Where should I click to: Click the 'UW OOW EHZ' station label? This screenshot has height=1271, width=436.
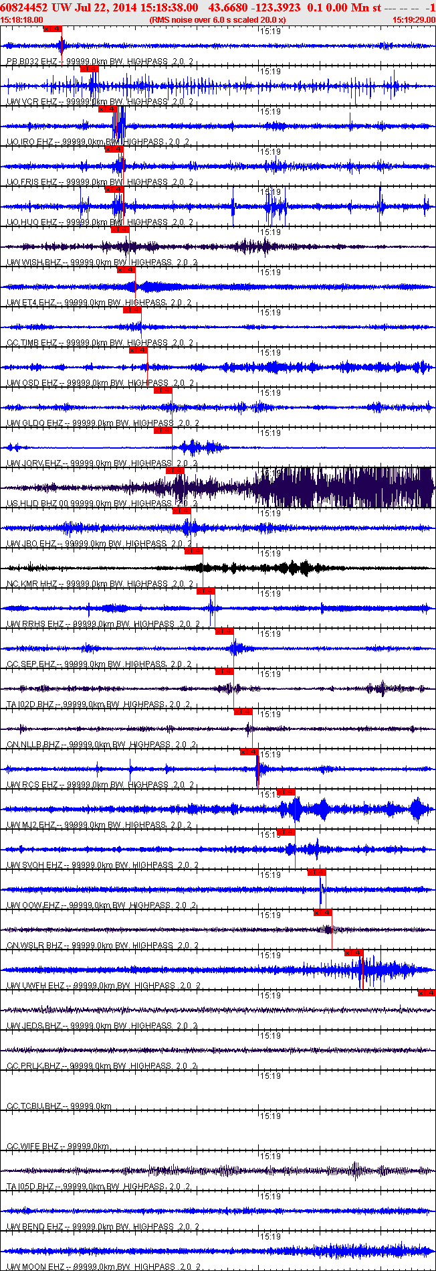point(33,905)
